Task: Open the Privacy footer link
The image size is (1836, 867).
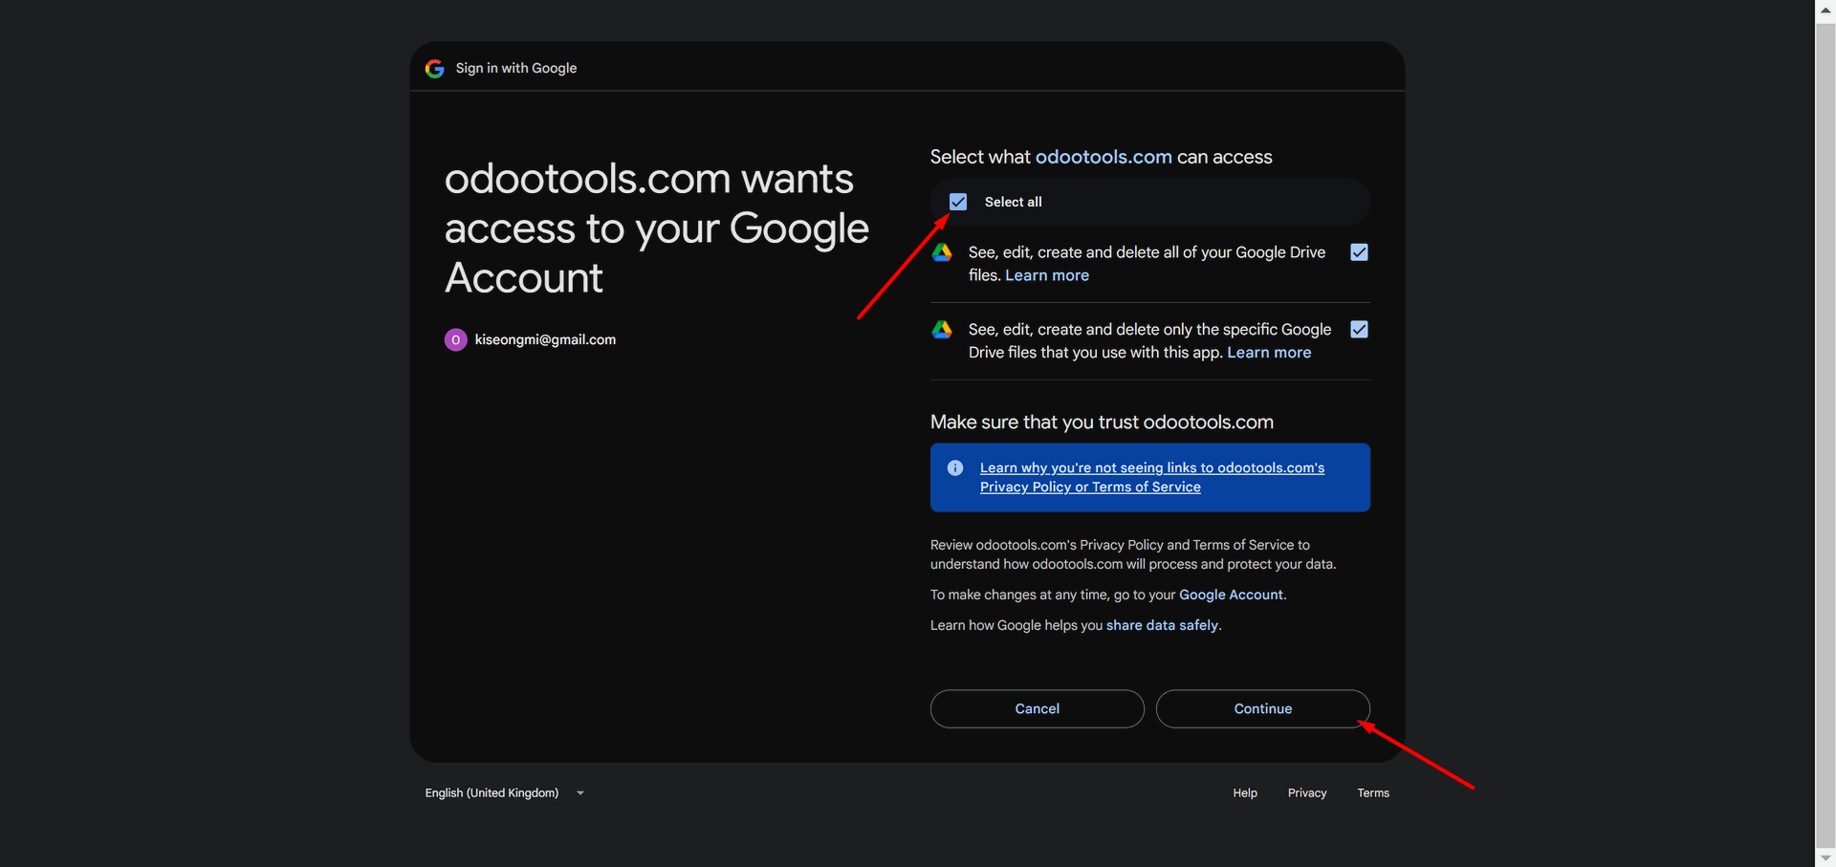Action: click(1307, 793)
